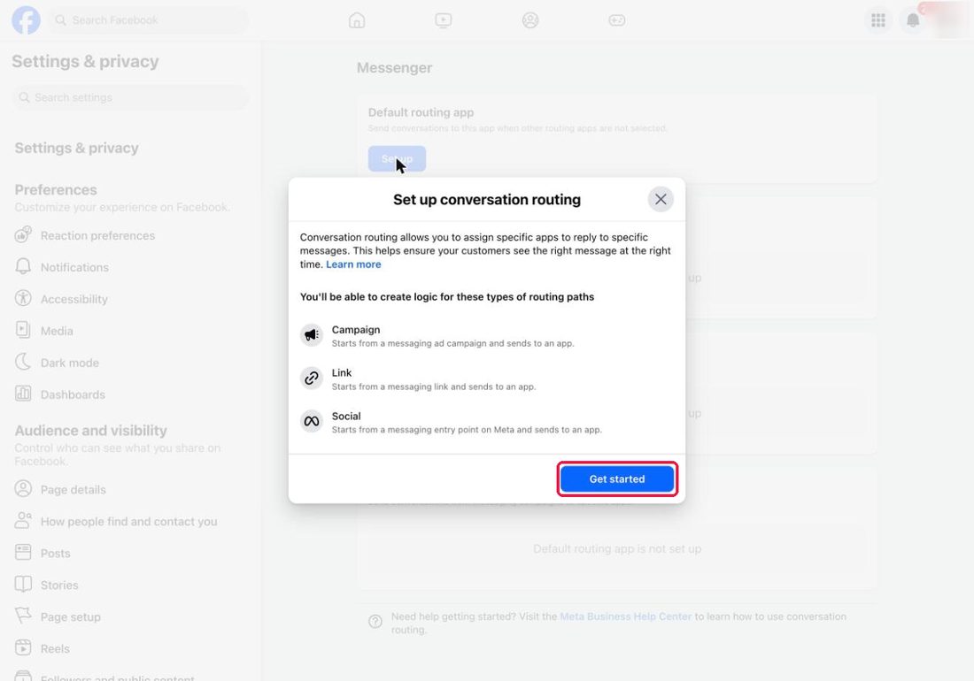Click the Link chain icon

pos(311,378)
